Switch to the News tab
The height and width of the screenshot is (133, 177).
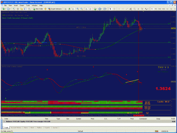[x=26, y=128]
